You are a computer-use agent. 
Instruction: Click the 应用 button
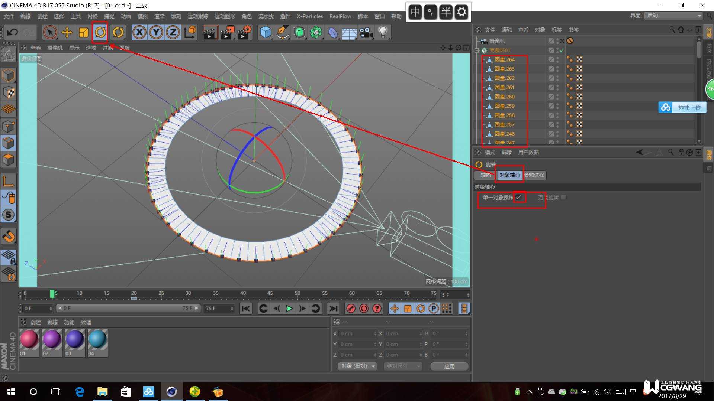click(449, 366)
